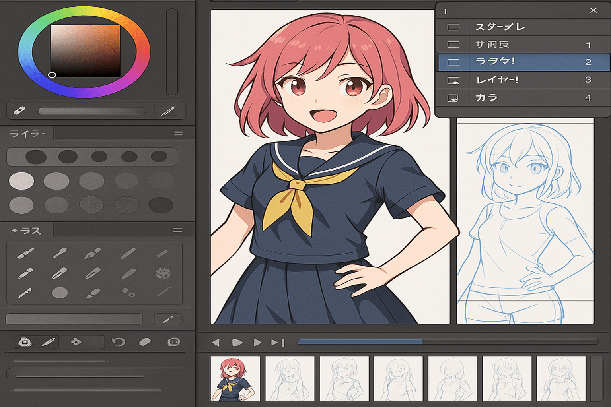Click the eyedropper icon beside color wheel

(x=167, y=111)
